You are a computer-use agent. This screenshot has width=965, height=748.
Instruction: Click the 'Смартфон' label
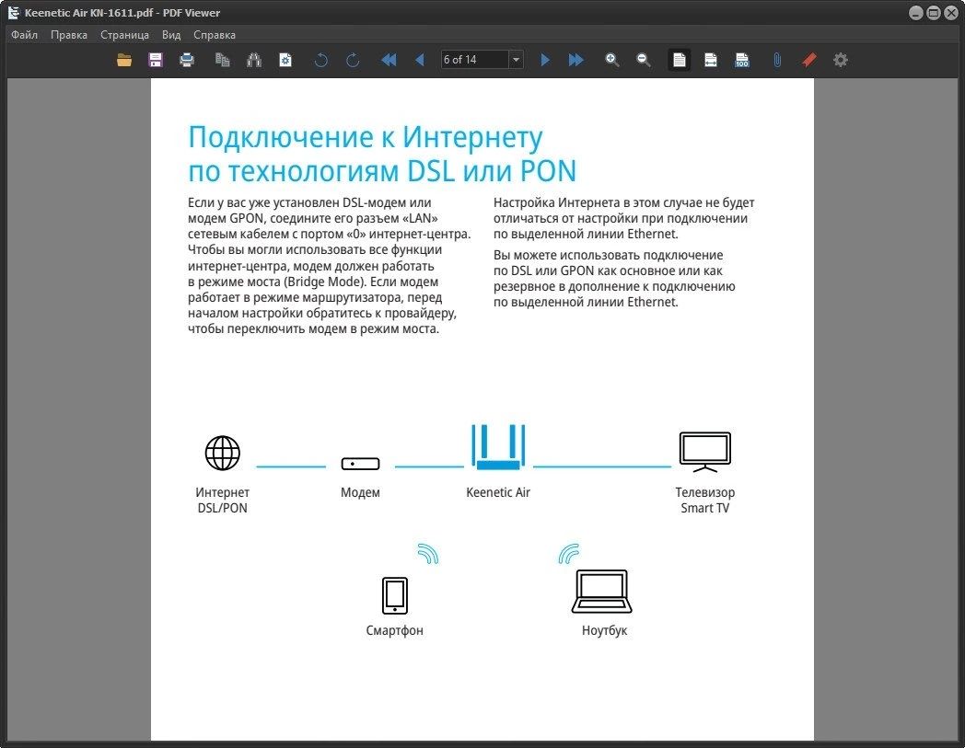[x=394, y=630]
